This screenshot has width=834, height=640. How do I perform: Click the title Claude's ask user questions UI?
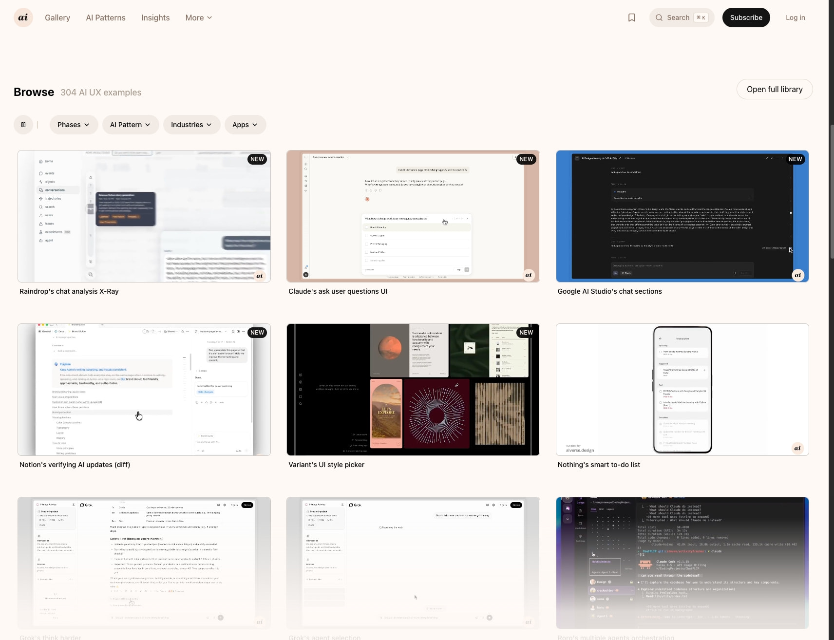(x=338, y=291)
